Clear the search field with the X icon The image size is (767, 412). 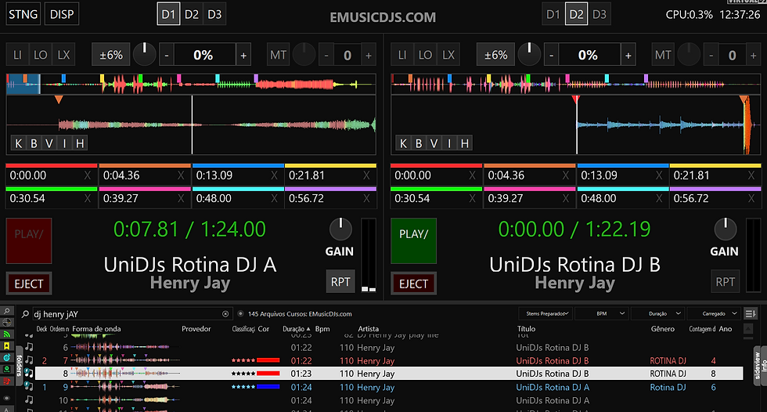point(225,314)
